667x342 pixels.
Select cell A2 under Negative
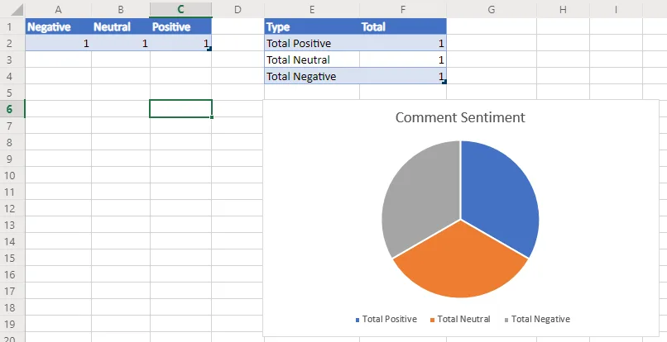(x=58, y=43)
